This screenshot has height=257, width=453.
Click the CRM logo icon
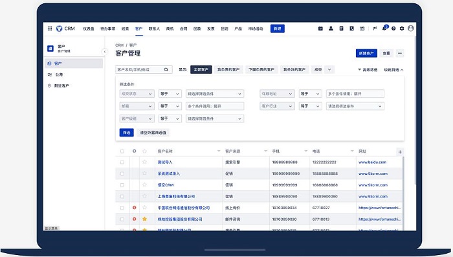pyautogui.click(x=60, y=28)
